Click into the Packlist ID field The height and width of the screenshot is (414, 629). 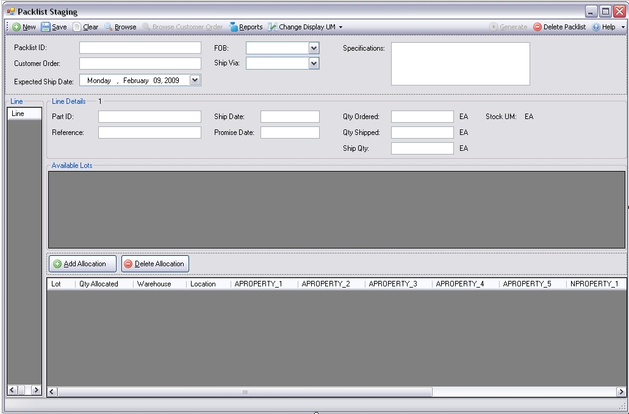point(140,48)
